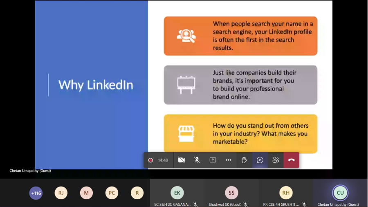The height and width of the screenshot is (207, 368).
Task: Select the RH participant tile
Action: [x=286, y=193]
